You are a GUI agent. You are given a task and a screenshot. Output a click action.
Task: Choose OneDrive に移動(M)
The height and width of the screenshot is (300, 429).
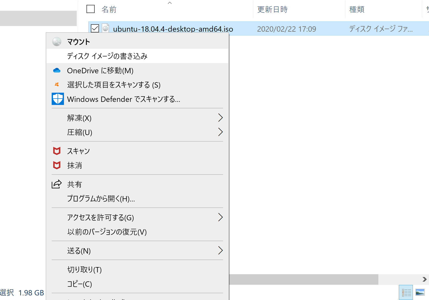click(x=137, y=70)
